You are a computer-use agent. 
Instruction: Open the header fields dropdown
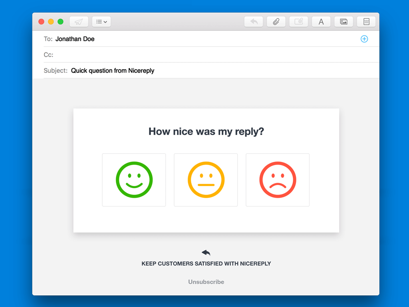101,22
